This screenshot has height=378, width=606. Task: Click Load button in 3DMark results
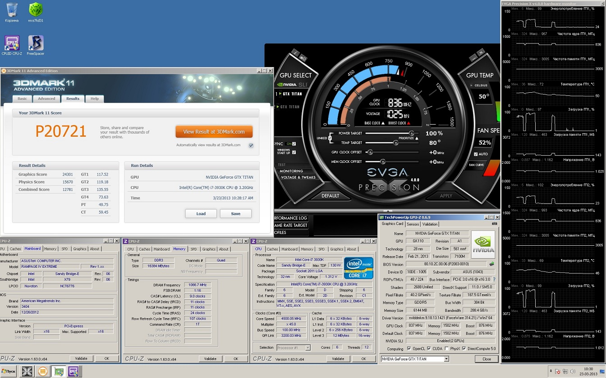click(x=201, y=214)
